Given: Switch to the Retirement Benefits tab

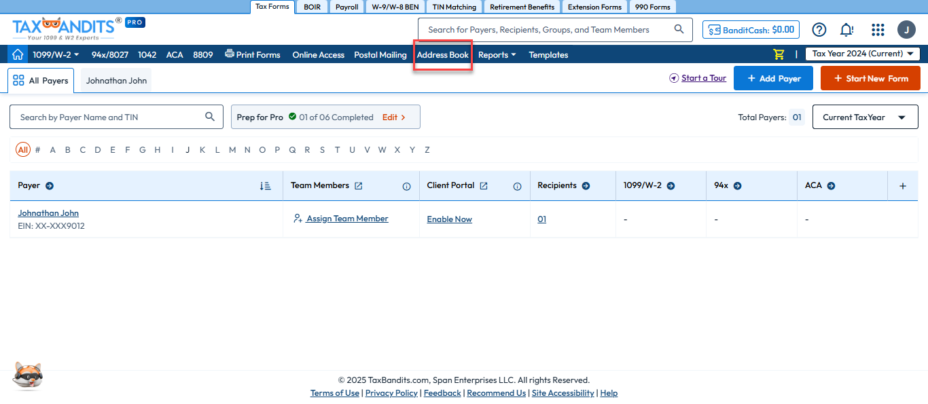Looking at the screenshot, I should (x=522, y=7).
